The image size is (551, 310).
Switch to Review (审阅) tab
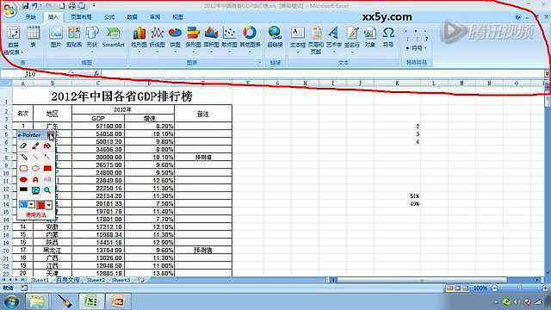[155, 17]
